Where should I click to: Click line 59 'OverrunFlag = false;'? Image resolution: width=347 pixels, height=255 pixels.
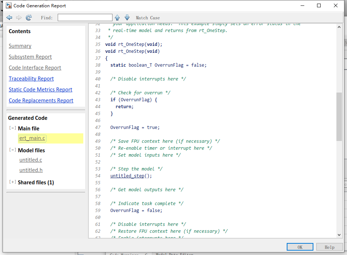(x=136, y=211)
